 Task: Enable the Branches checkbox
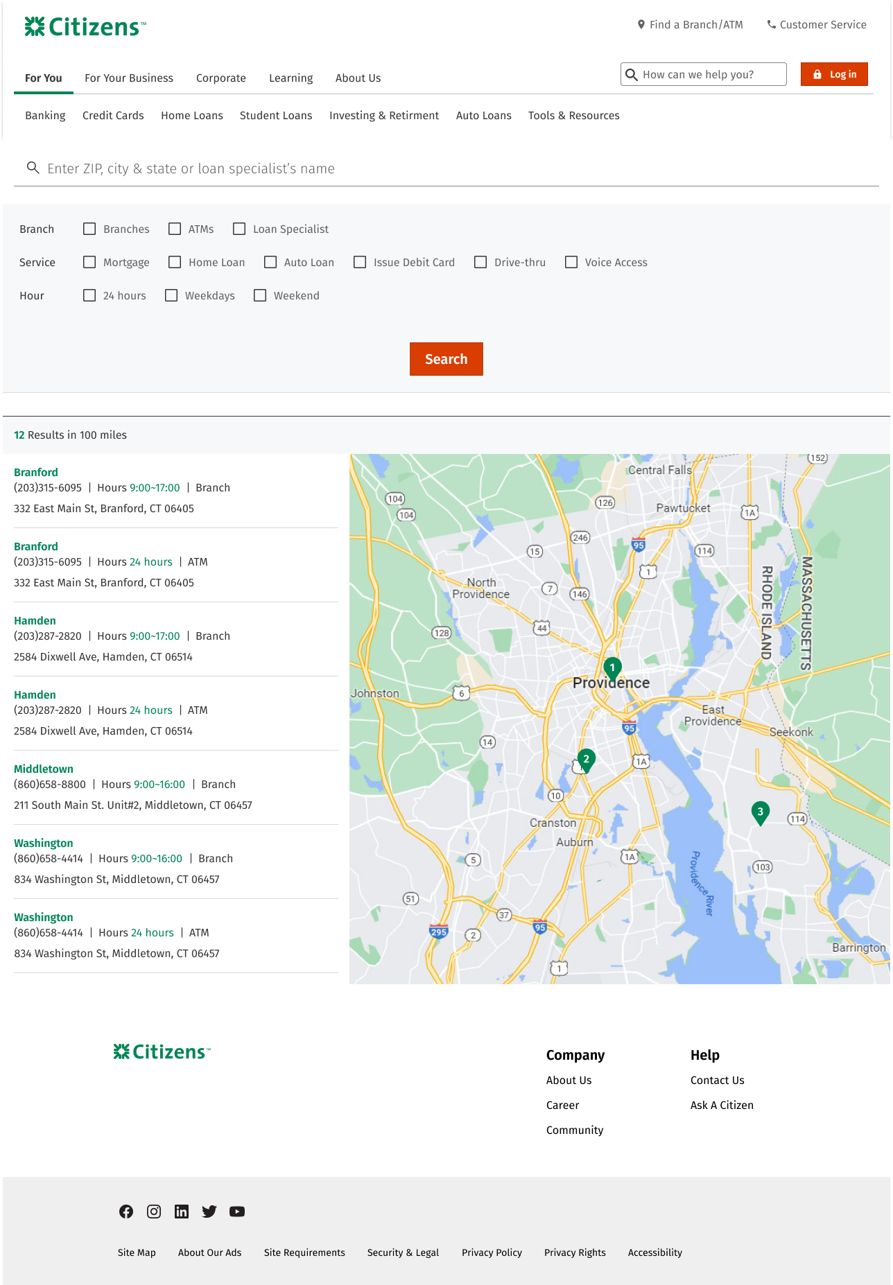click(x=89, y=229)
